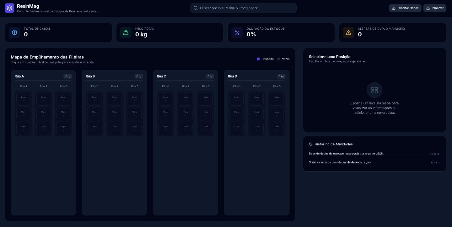This screenshot has width=452, height=227.
Task: Click the history entry Sistema iniciado com dados de demonstração
Action: pos(340,162)
